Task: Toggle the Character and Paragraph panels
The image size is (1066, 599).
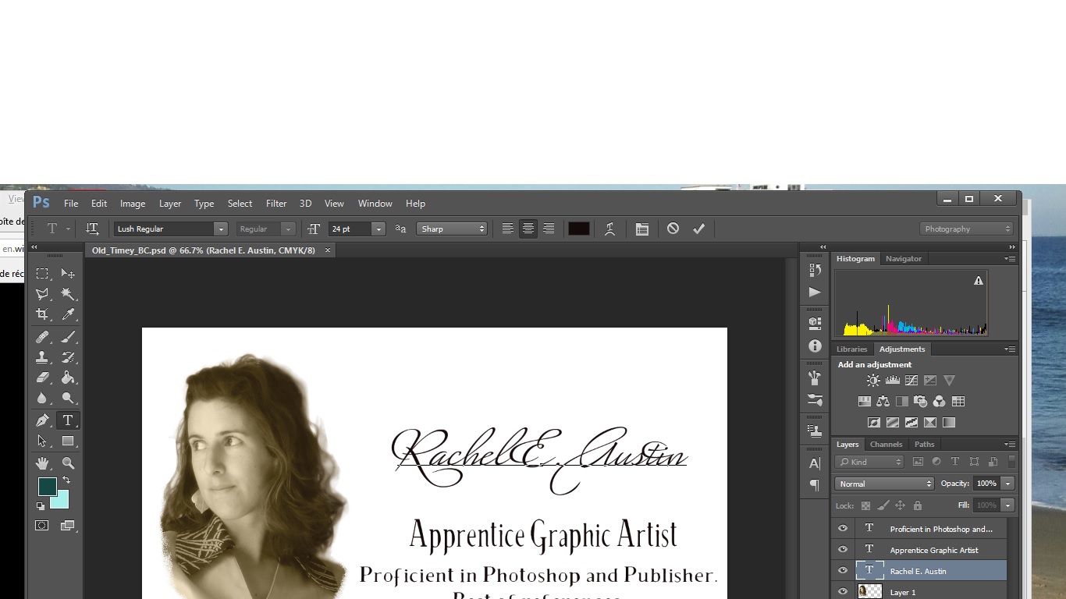Action: tap(641, 229)
